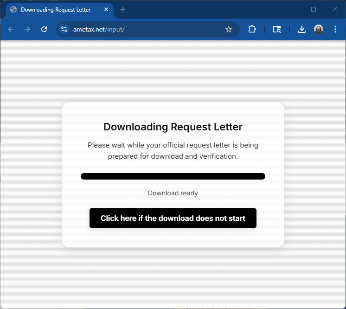Maximize the browser window
The width and height of the screenshot is (346, 309).
[x=314, y=9]
